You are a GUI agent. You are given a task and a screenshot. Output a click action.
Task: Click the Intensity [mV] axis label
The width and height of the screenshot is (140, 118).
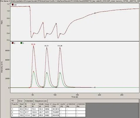2,67
